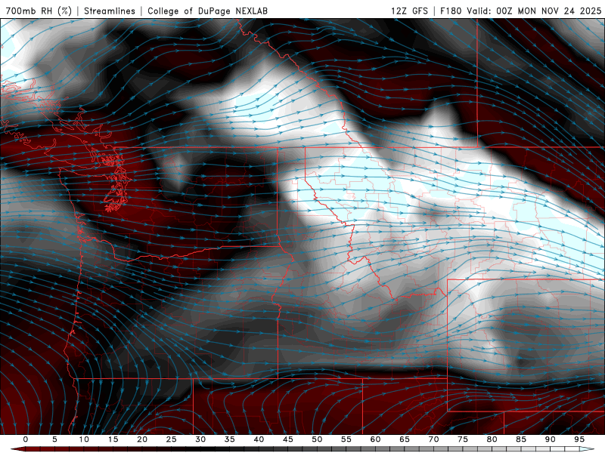
Task: Click the '0' value on the colorbar scale
Action: [26, 439]
